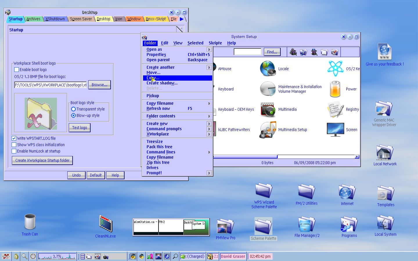Image resolution: width=418 pixels, height=261 pixels.
Task: Expand Command prompts submenu arrow
Action: tap(209, 129)
